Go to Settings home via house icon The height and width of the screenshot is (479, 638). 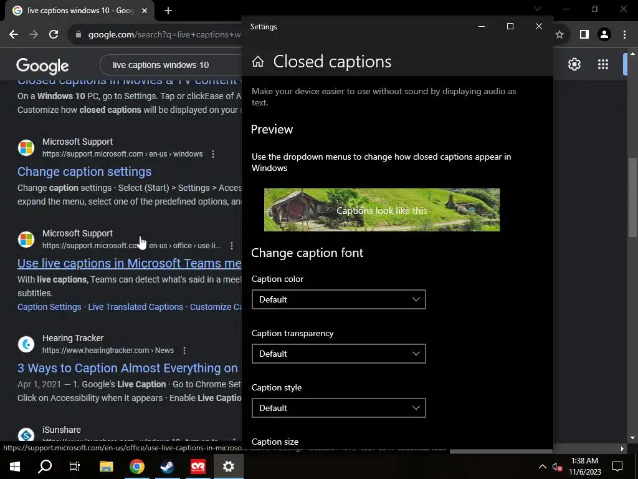(x=258, y=62)
